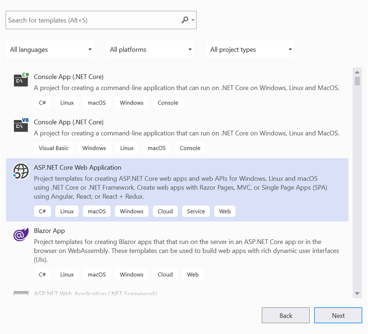Select the Visual Basic tag on the second template

pyautogui.click(x=54, y=148)
